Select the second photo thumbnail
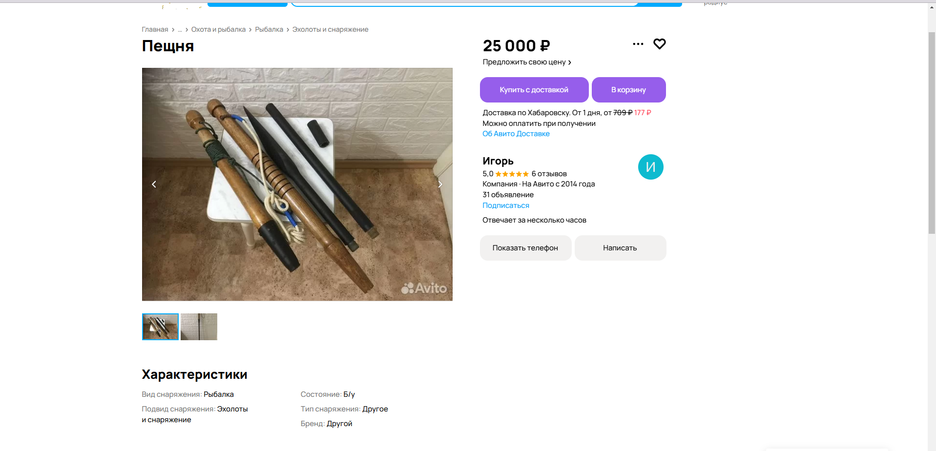The width and height of the screenshot is (936, 451). coord(199,327)
